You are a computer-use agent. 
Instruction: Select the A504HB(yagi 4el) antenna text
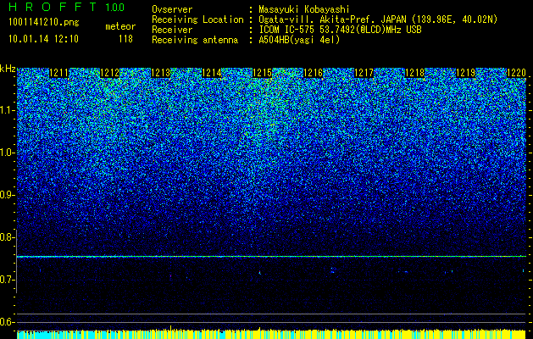299,40
